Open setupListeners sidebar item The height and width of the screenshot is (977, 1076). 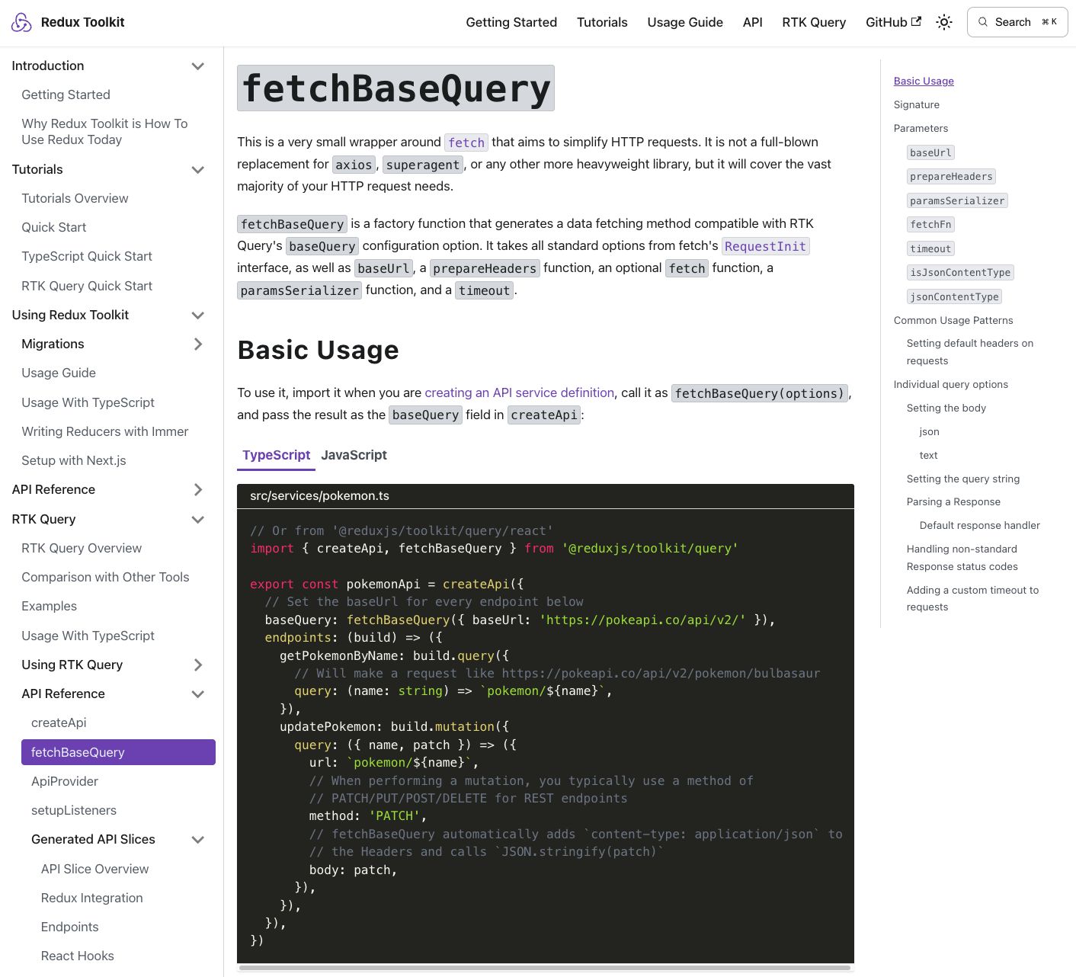point(74,810)
